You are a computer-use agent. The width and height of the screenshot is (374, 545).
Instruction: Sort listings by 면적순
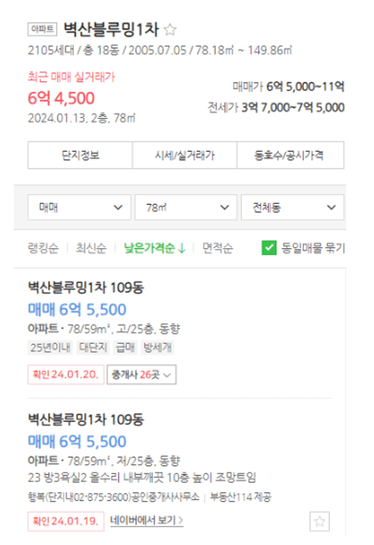point(218,248)
